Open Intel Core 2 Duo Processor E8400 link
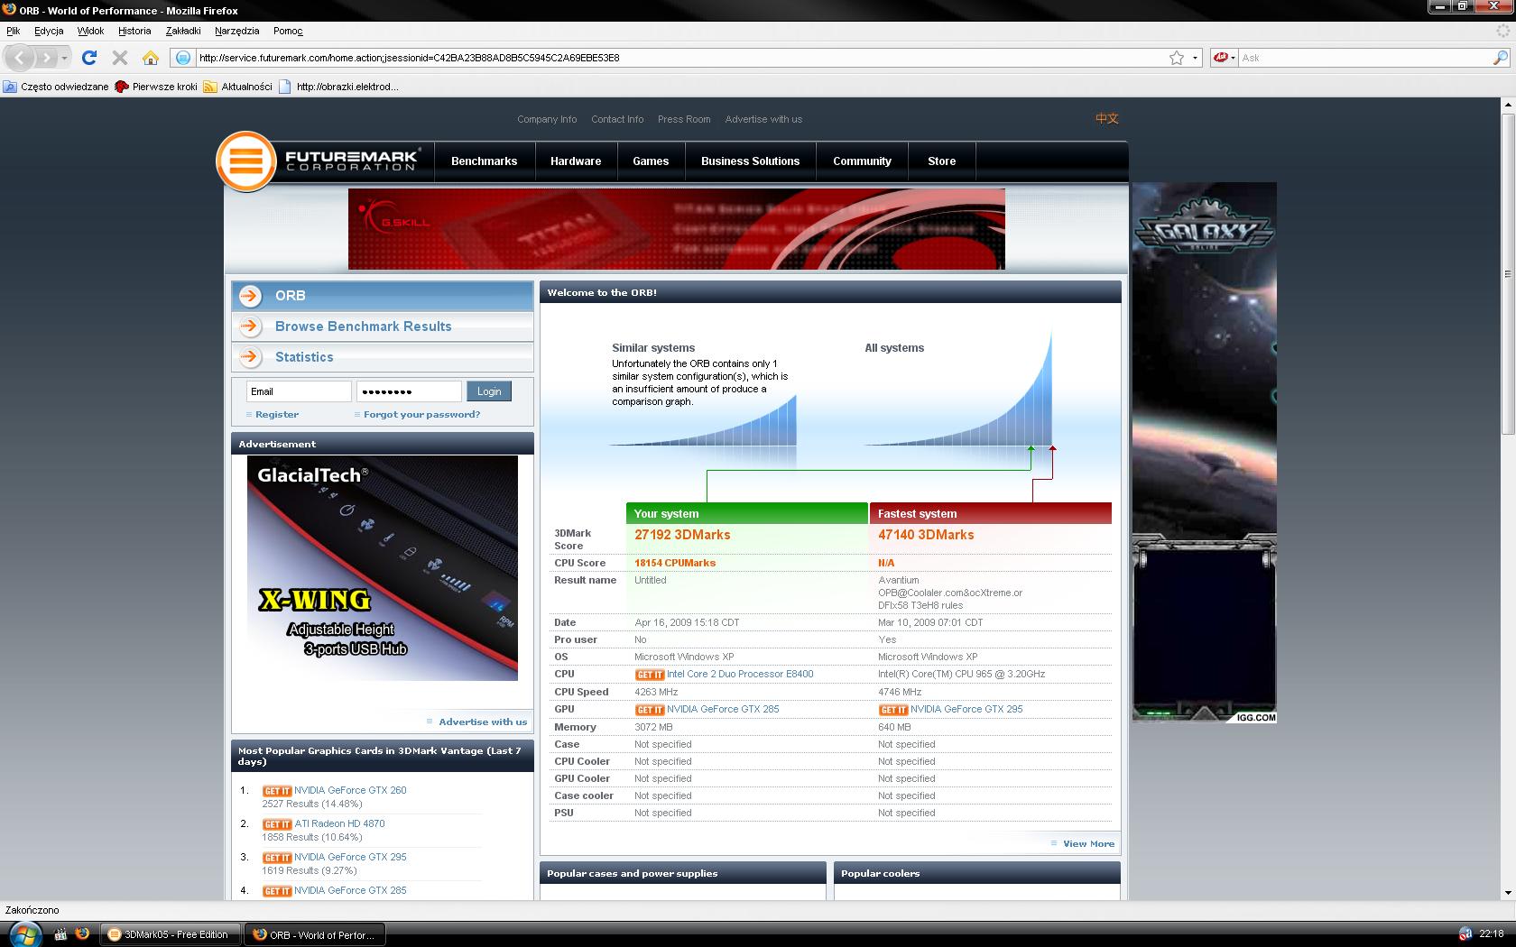The image size is (1516, 947). (x=740, y=675)
